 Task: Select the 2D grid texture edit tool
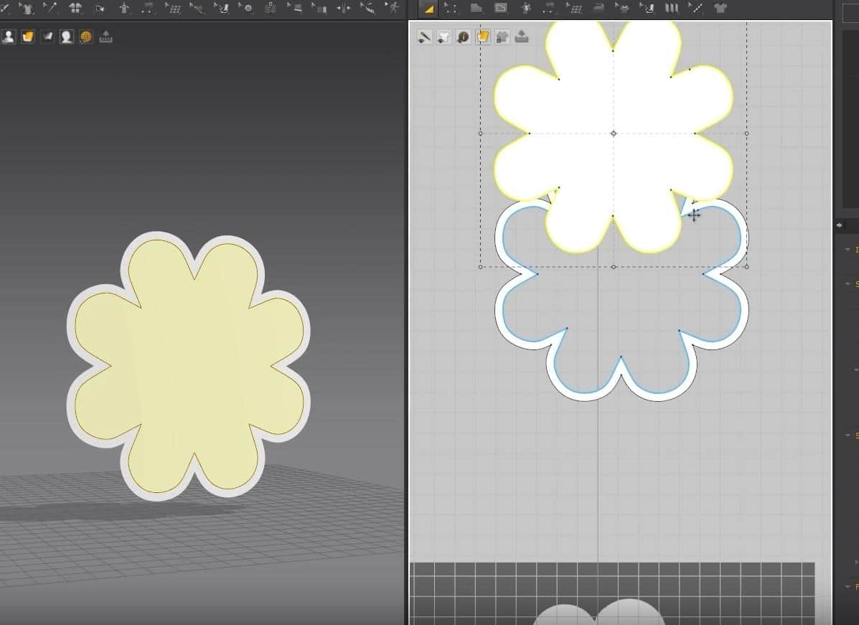point(573,8)
